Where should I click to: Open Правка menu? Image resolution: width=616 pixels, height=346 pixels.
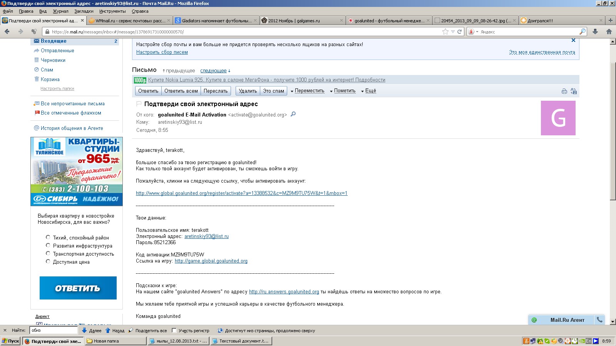click(26, 11)
